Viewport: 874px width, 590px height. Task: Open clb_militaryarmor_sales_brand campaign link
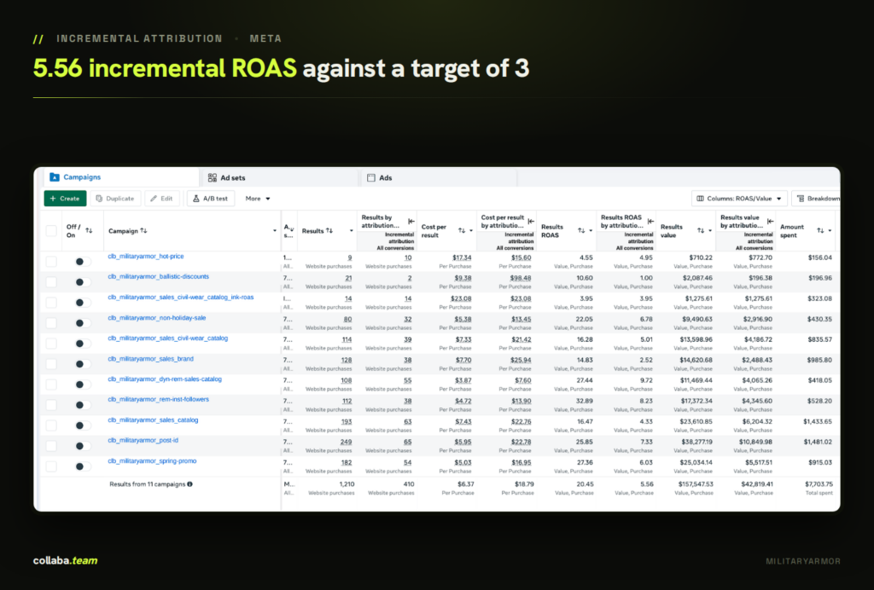point(150,359)
